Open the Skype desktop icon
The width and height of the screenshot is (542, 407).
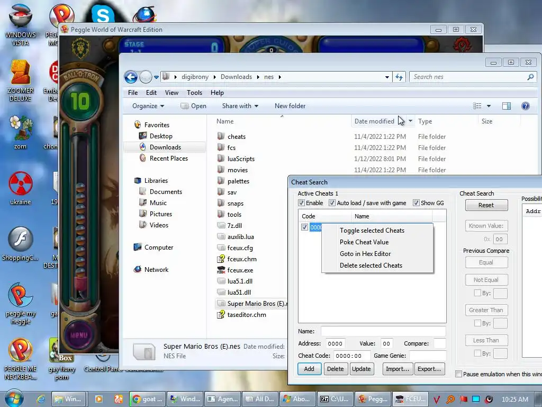(103, 14)
